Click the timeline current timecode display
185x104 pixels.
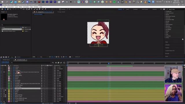coord(5,62)
